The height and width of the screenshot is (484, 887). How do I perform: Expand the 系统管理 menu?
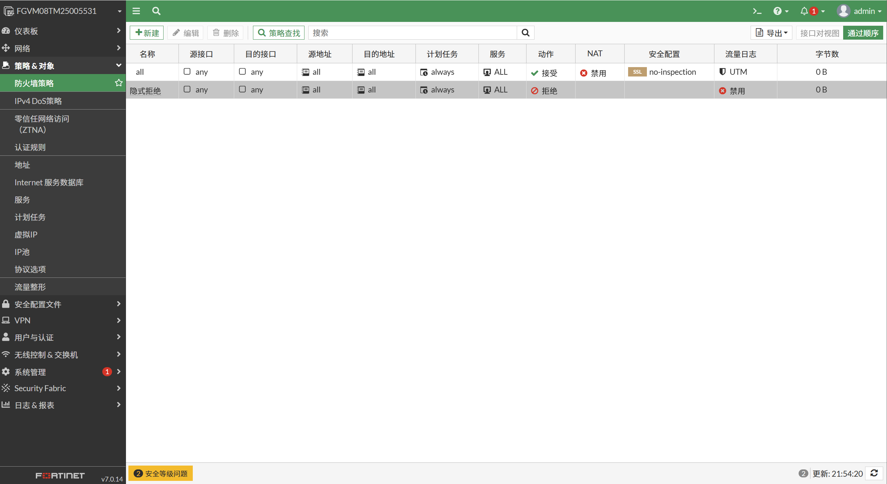pos(63,372)
